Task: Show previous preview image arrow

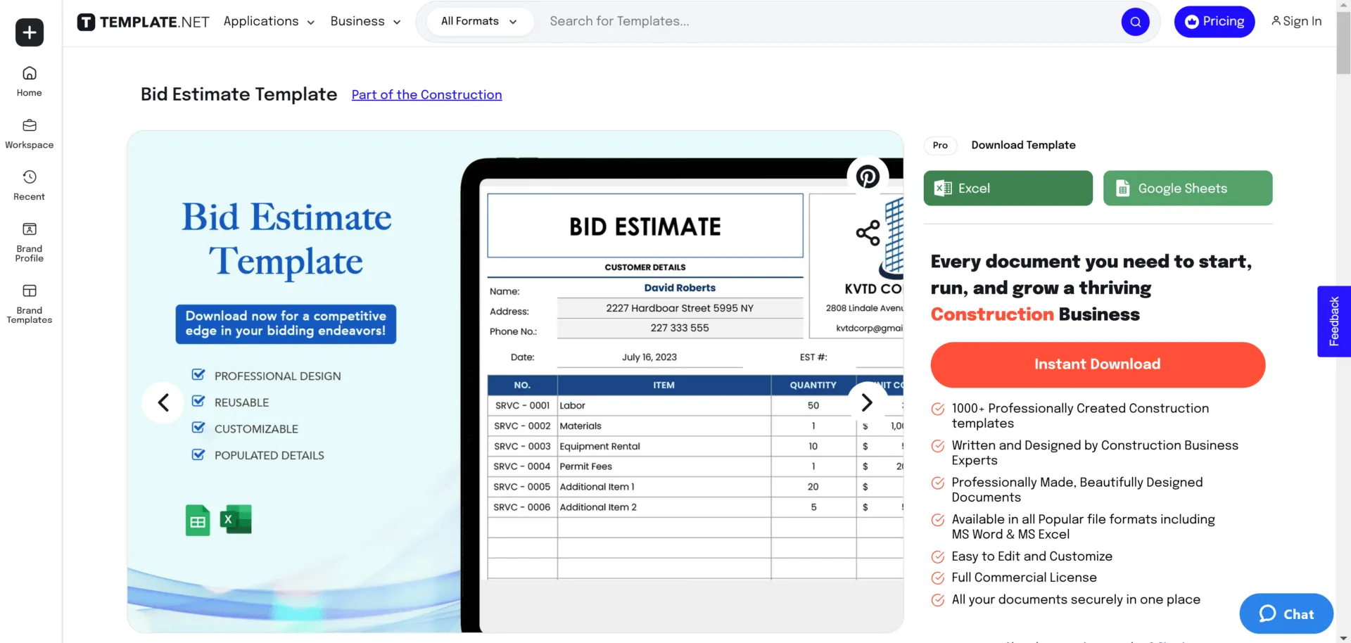Action: (x=163, y=402)
